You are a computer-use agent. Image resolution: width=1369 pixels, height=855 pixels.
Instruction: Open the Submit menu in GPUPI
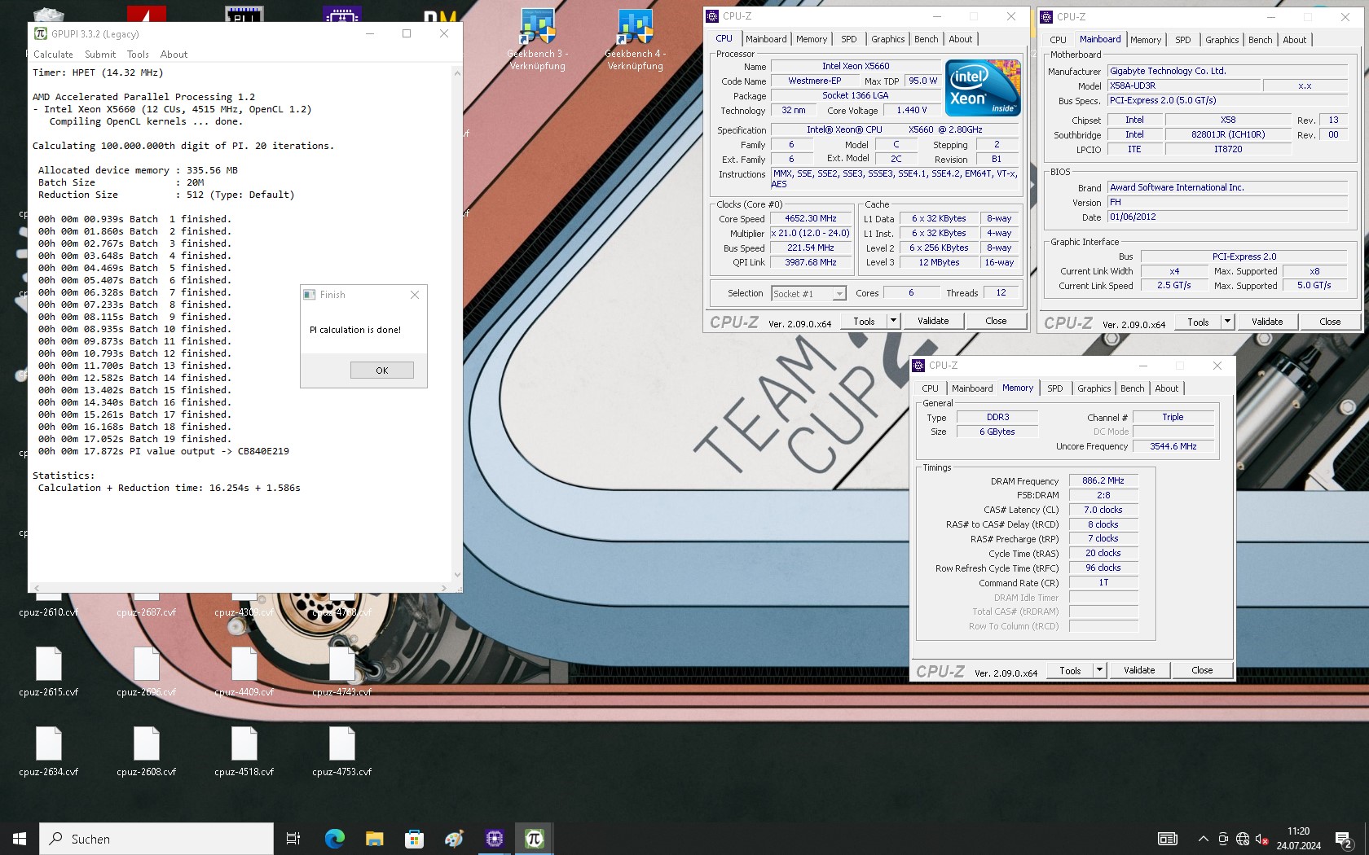pos(100,55)
